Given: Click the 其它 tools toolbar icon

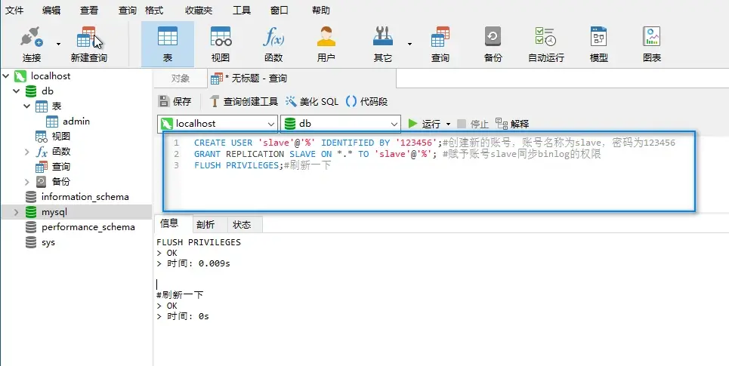Looking at the screenshot, I should 383,45.
